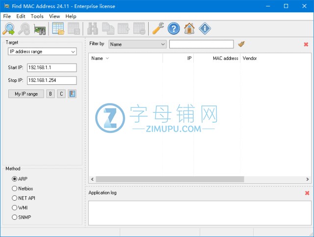Open the Filter by Name dropdown
The image size is (314, 237).
click(x=137, y=44)
